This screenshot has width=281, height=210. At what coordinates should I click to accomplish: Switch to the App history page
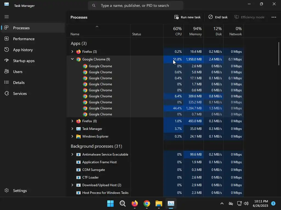click(x=33, y=50)
